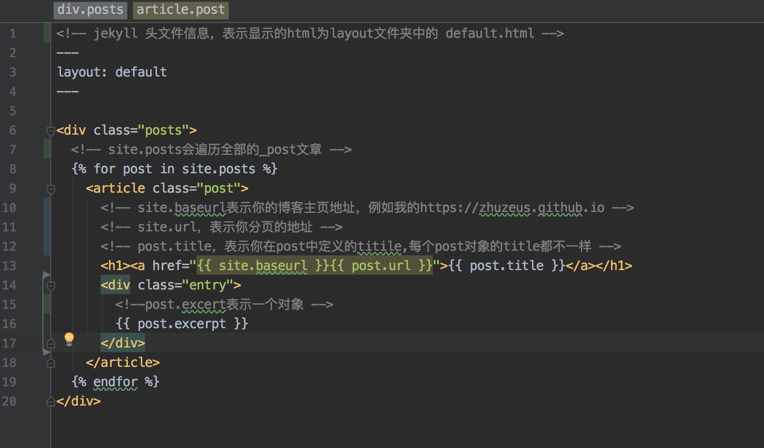
Task: Click the site.url comment on line 11
Action: [221, 227]
